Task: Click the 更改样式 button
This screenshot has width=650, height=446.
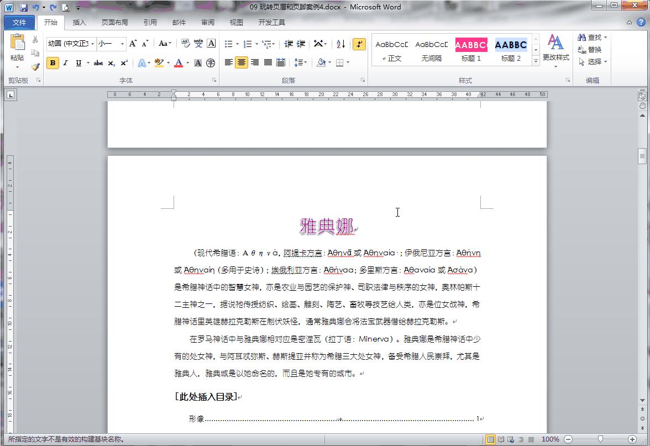Action: click(x=555, y=53)
